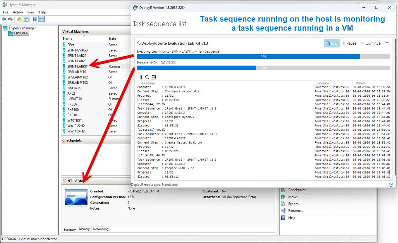Screen dimensions: 398x243
Task: Click the Move action icon
Action: pos(283,197)
